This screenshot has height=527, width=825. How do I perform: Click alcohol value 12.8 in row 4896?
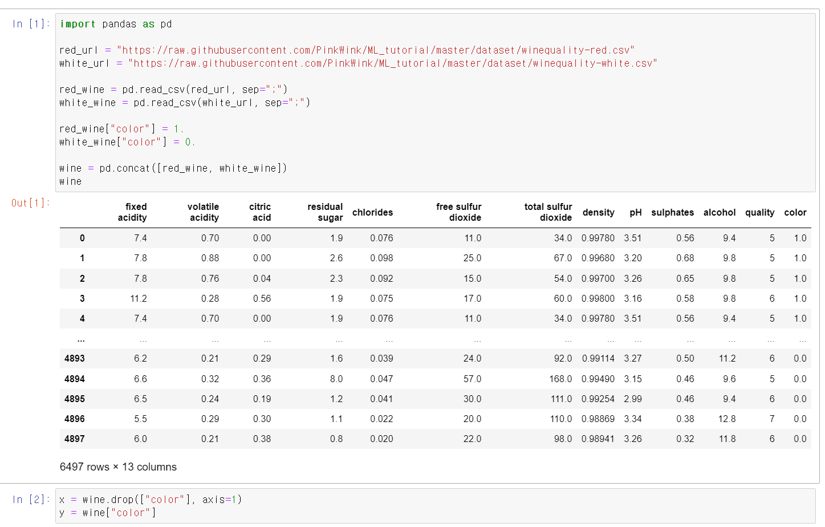point(727,419)
